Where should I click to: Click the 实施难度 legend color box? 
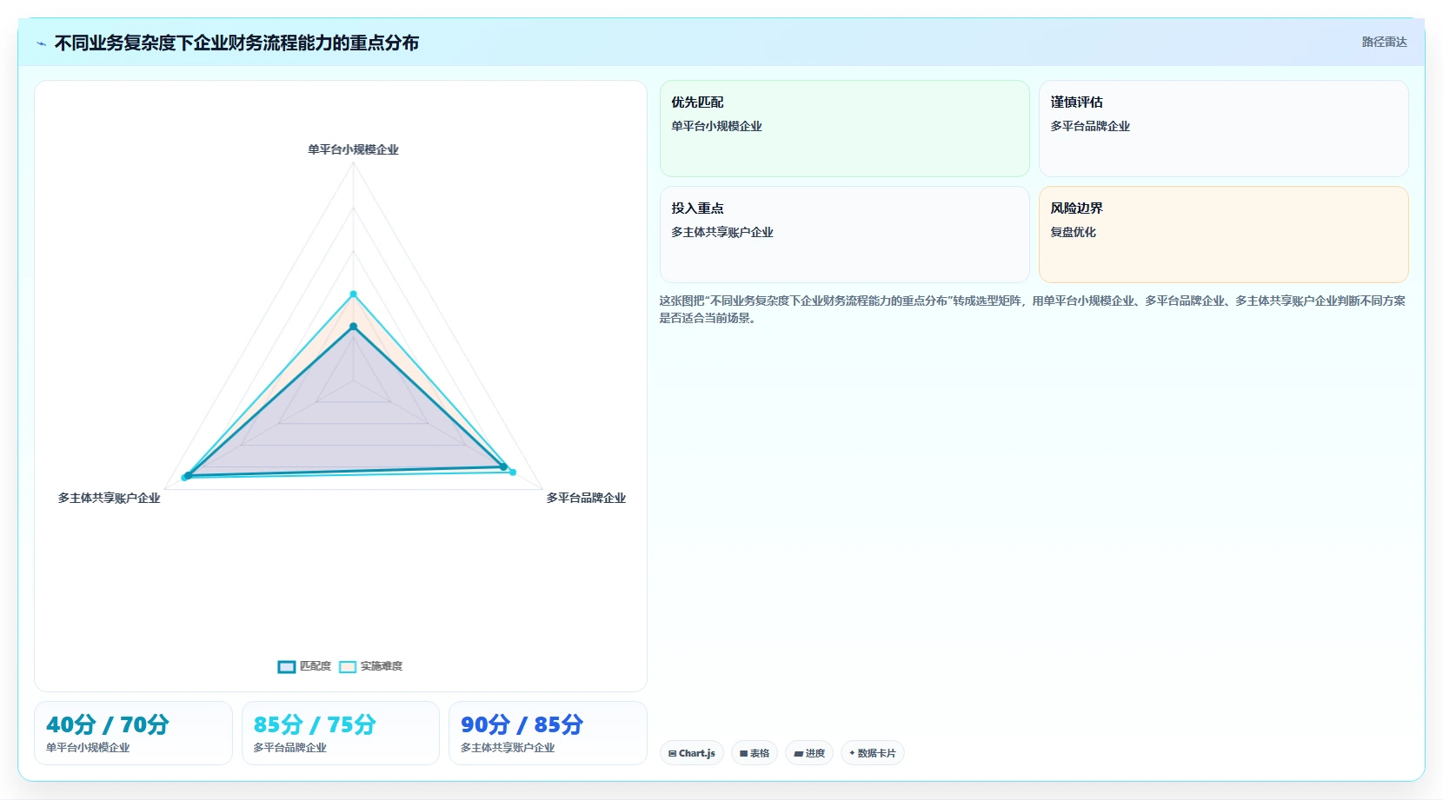coord(348,667)
